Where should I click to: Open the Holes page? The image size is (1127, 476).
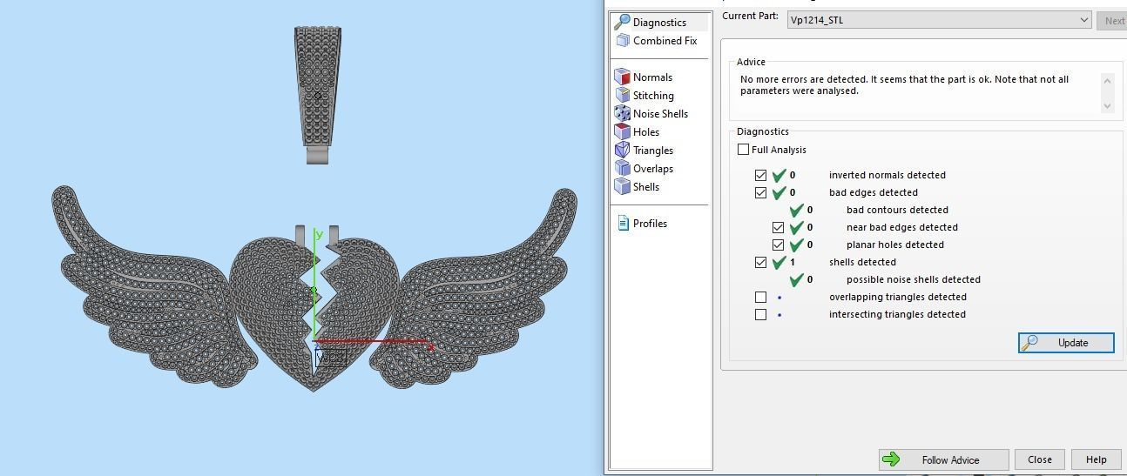[x=646, y=131]
